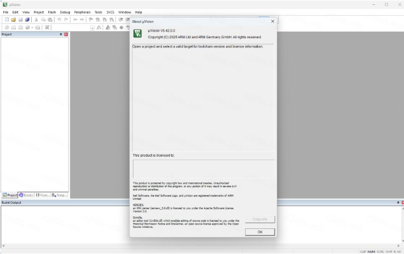404x254 pixels.
Task: Click the Copy icon in toolbar
Action: pos(43,20)
